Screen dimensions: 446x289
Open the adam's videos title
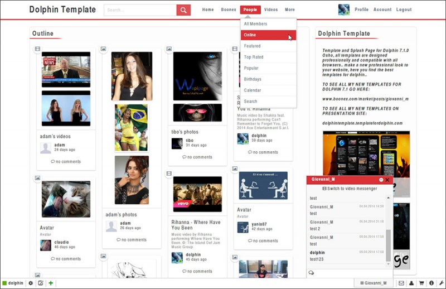tap(55, 136)
